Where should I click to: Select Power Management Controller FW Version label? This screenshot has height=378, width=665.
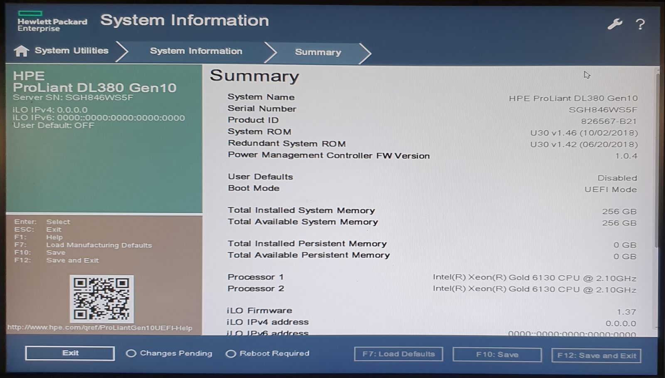click(x=329, y=155)
